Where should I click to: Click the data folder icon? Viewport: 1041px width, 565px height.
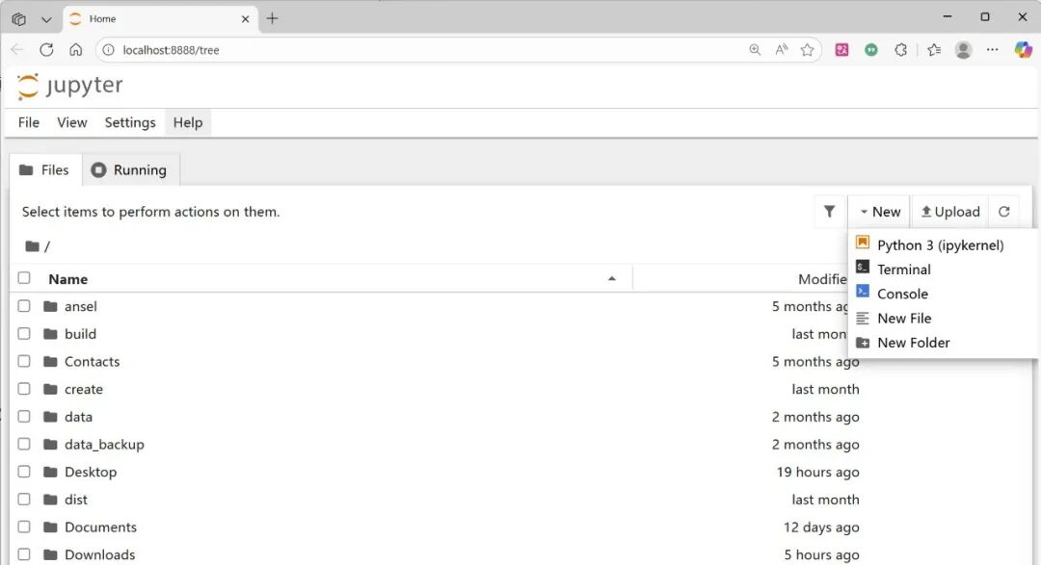point(50,417)
